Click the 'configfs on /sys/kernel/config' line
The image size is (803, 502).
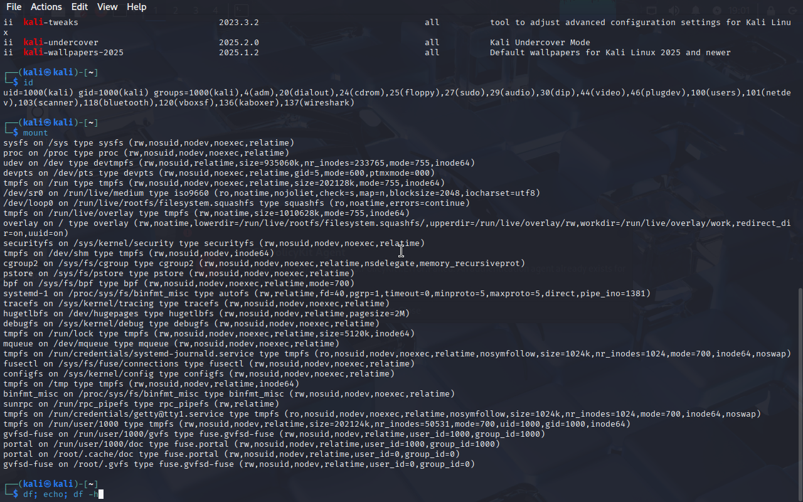(199, 374)
